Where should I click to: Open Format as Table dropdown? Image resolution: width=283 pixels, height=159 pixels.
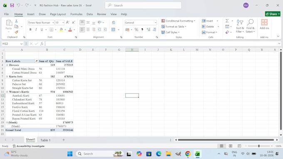click(x=174, y=27)
